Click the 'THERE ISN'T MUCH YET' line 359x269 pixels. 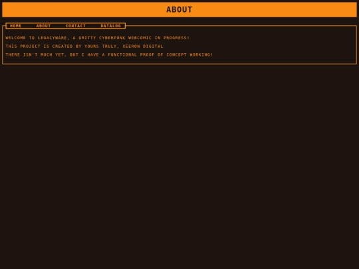point(109,54)
